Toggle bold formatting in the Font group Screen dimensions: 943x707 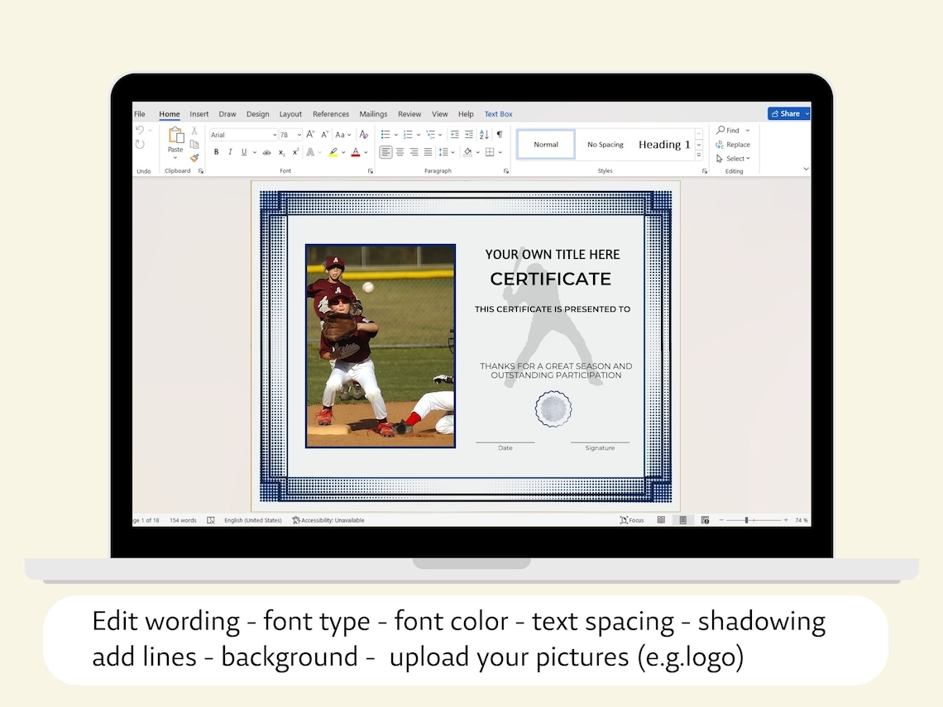pos(216,151)
